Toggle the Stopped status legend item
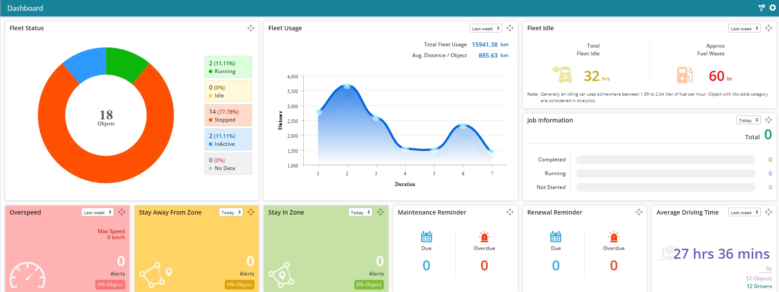779x292 pixels. coord(228,116)
